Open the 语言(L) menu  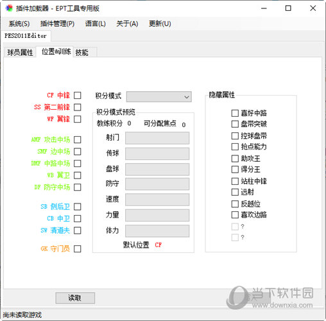(96, 24)
